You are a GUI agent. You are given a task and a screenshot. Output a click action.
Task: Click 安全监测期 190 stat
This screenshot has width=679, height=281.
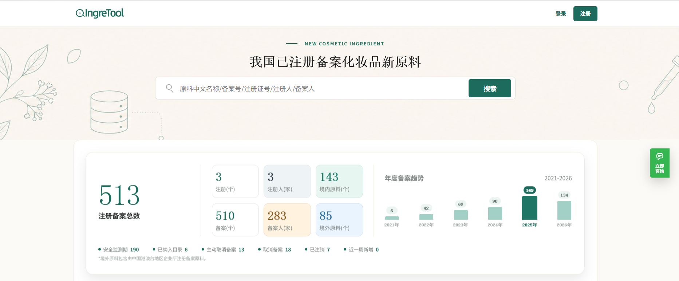pyautogui.click(x=119, y=250)
